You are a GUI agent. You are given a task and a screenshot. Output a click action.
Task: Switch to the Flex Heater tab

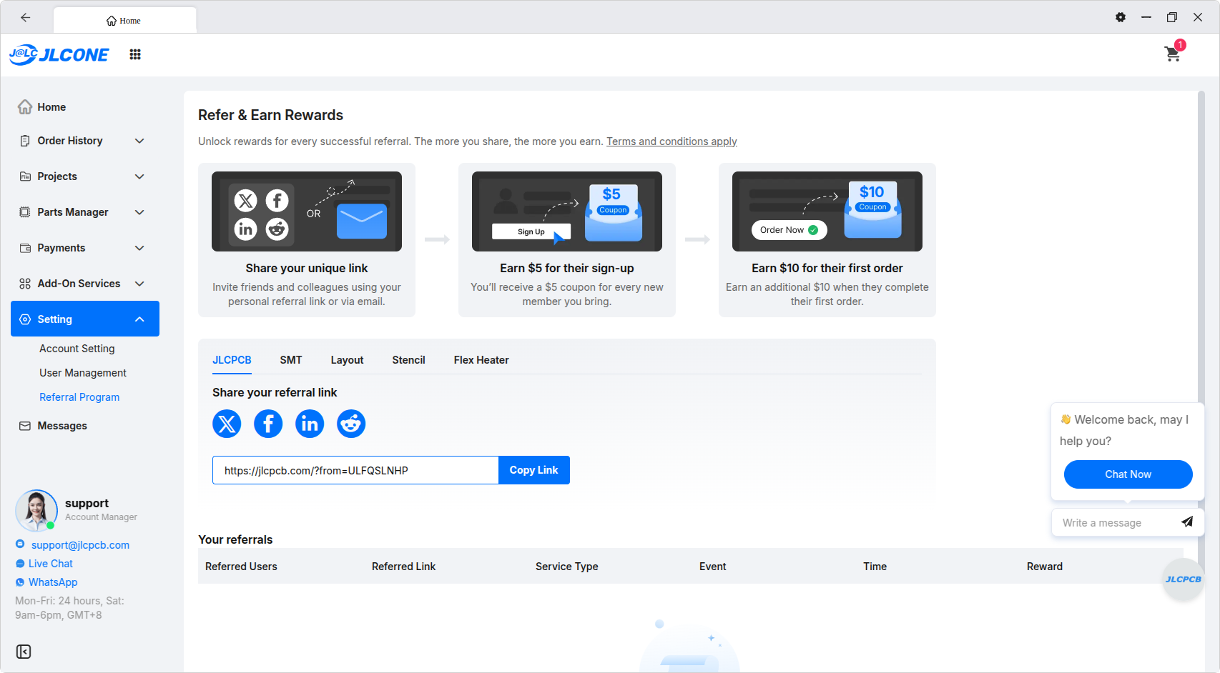(481, 360)
